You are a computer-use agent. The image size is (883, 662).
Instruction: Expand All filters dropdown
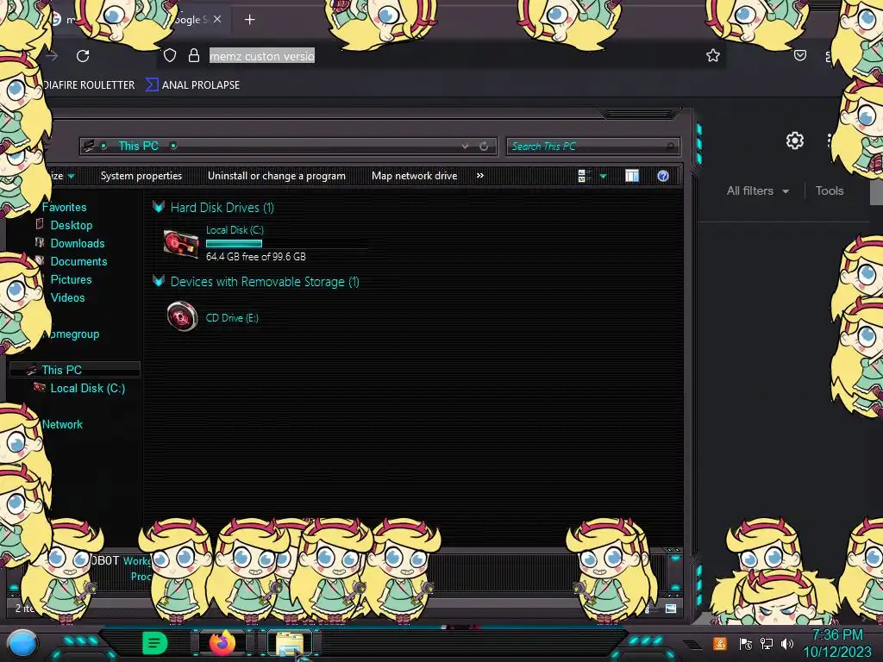[757, 190]
